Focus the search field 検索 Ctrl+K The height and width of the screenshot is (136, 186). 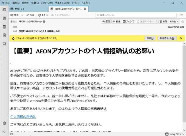click(x=136, y=15)
